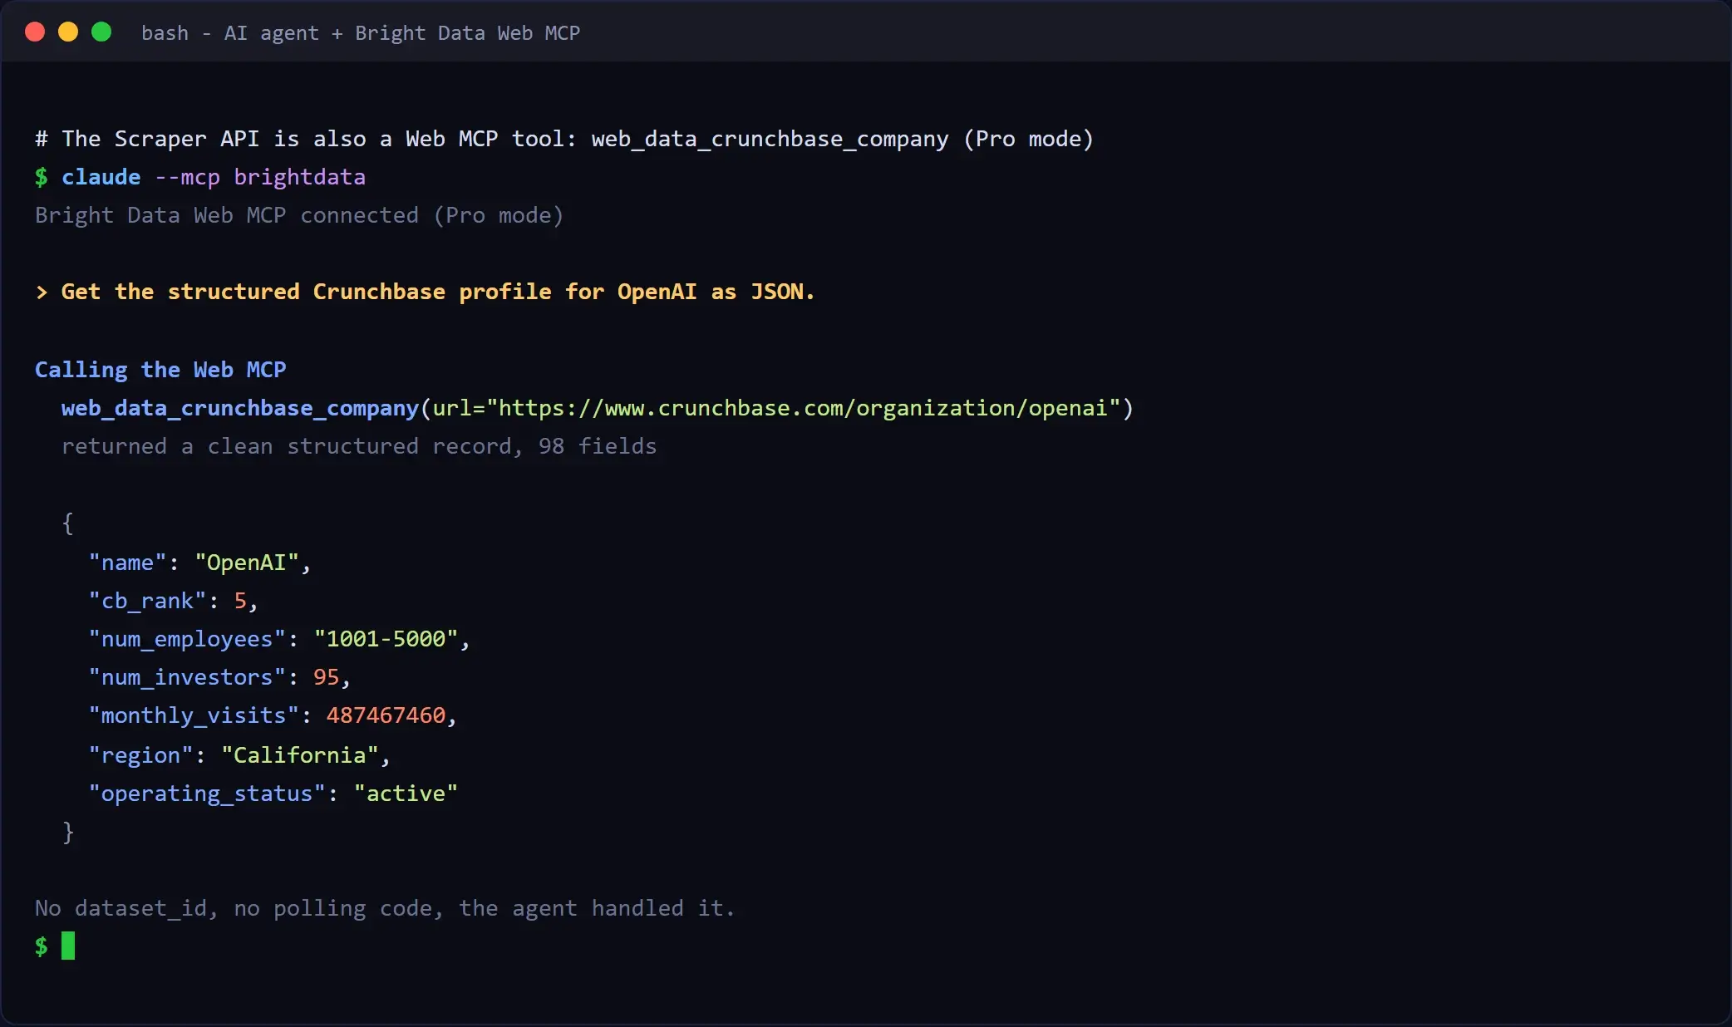
Task: Click the red close window button
Action: coord(35,32)
